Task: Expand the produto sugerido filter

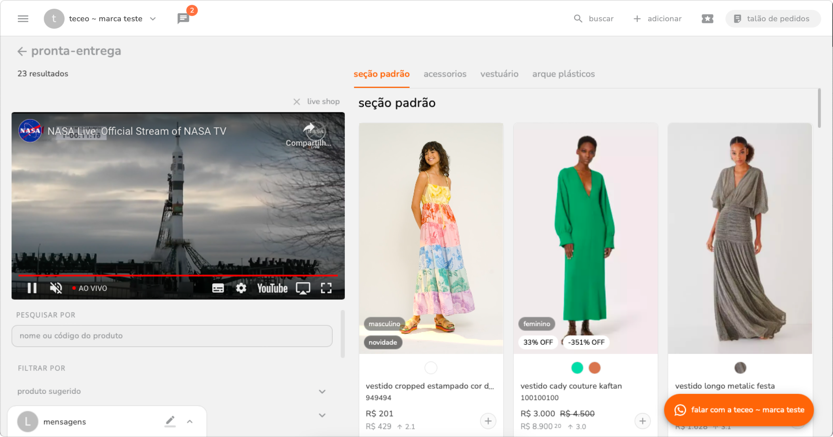Action: (322, 391)
